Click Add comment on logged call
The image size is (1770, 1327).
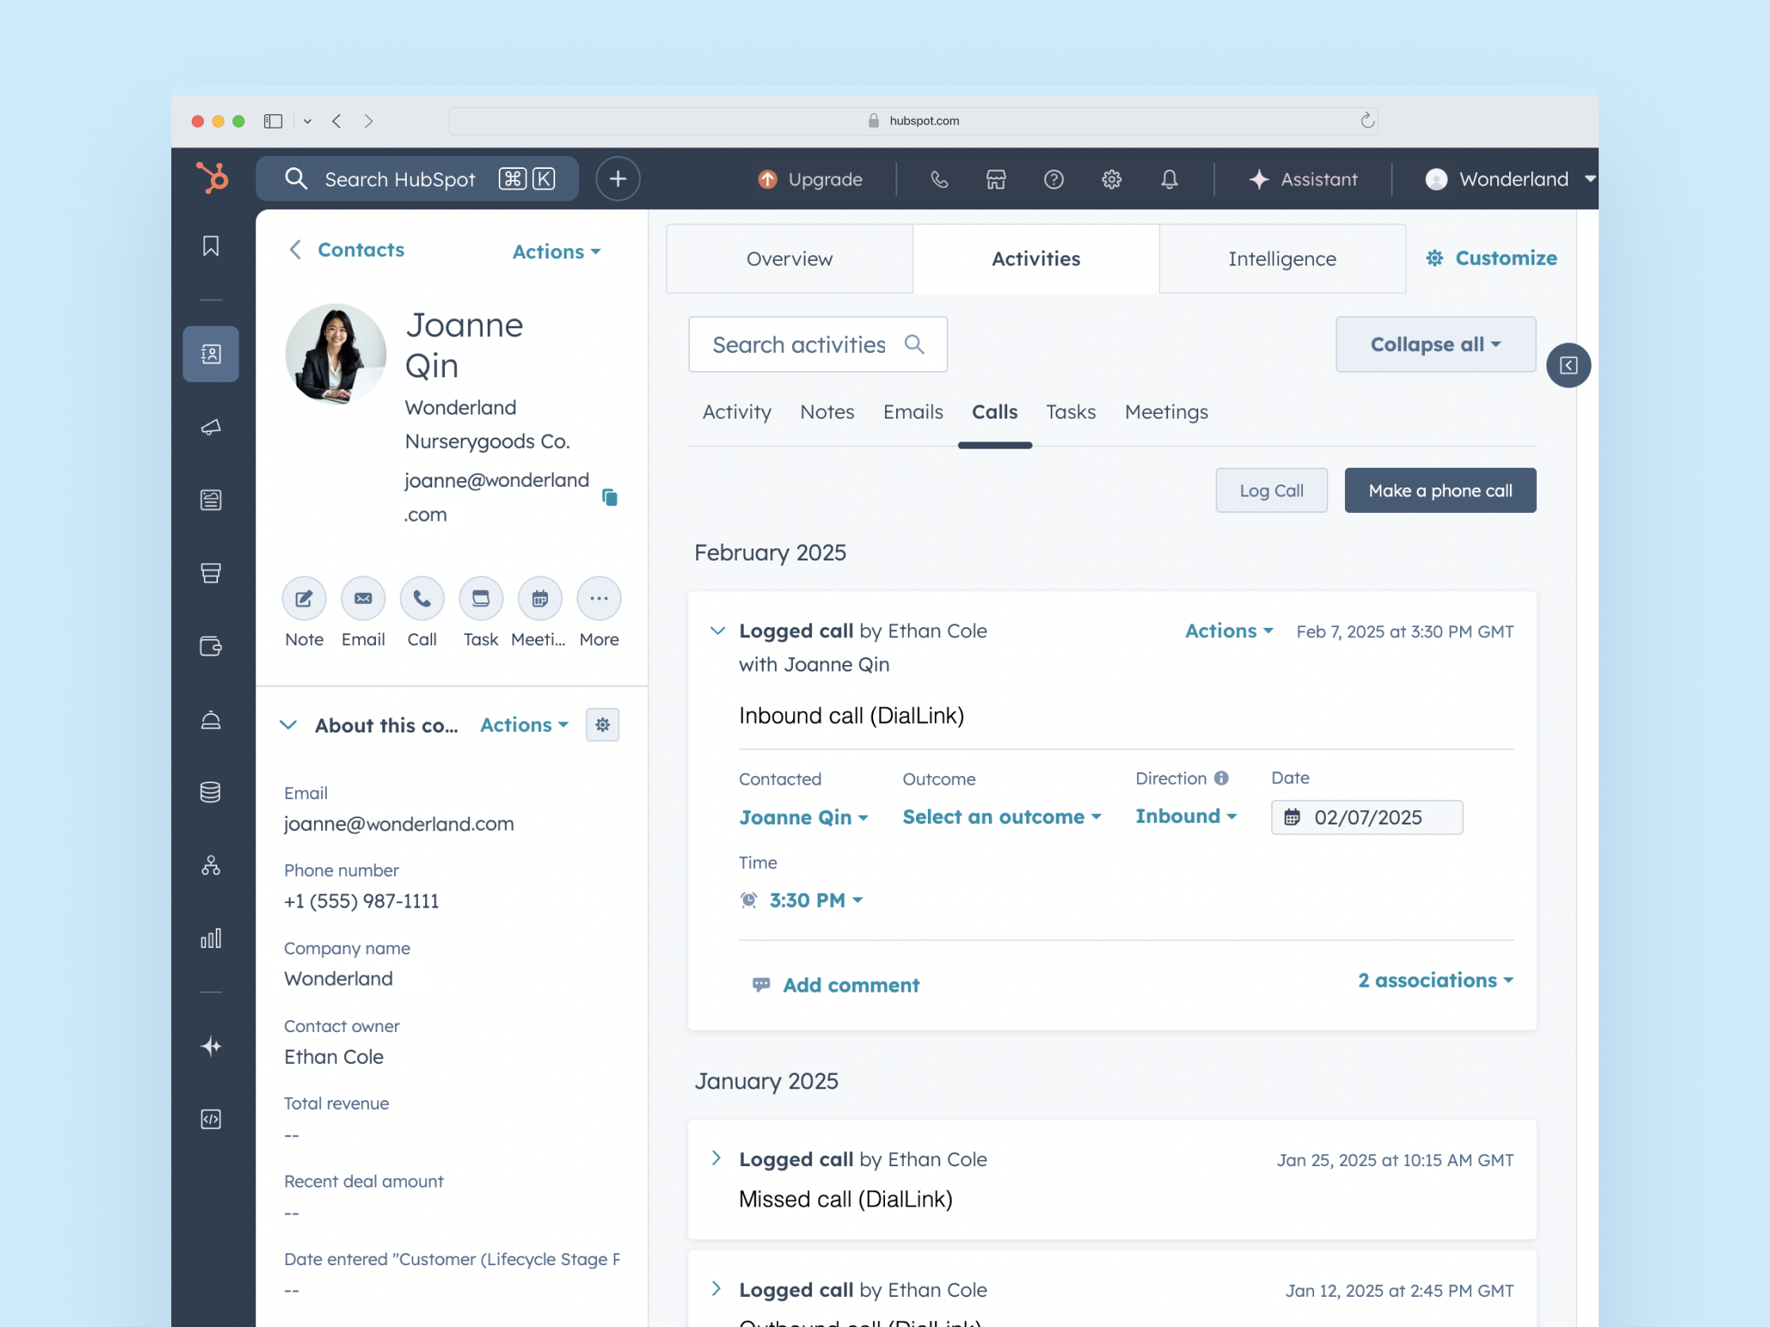pyautogui.click(x=836, y=985)
